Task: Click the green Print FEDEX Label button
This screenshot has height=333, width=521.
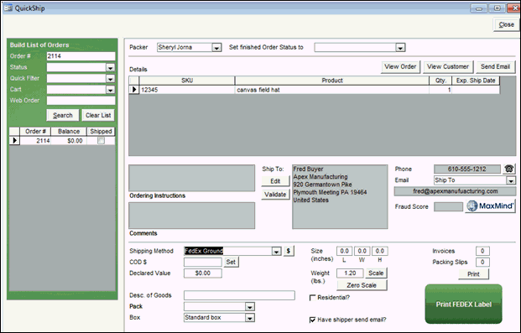Action: coord(463,304)
